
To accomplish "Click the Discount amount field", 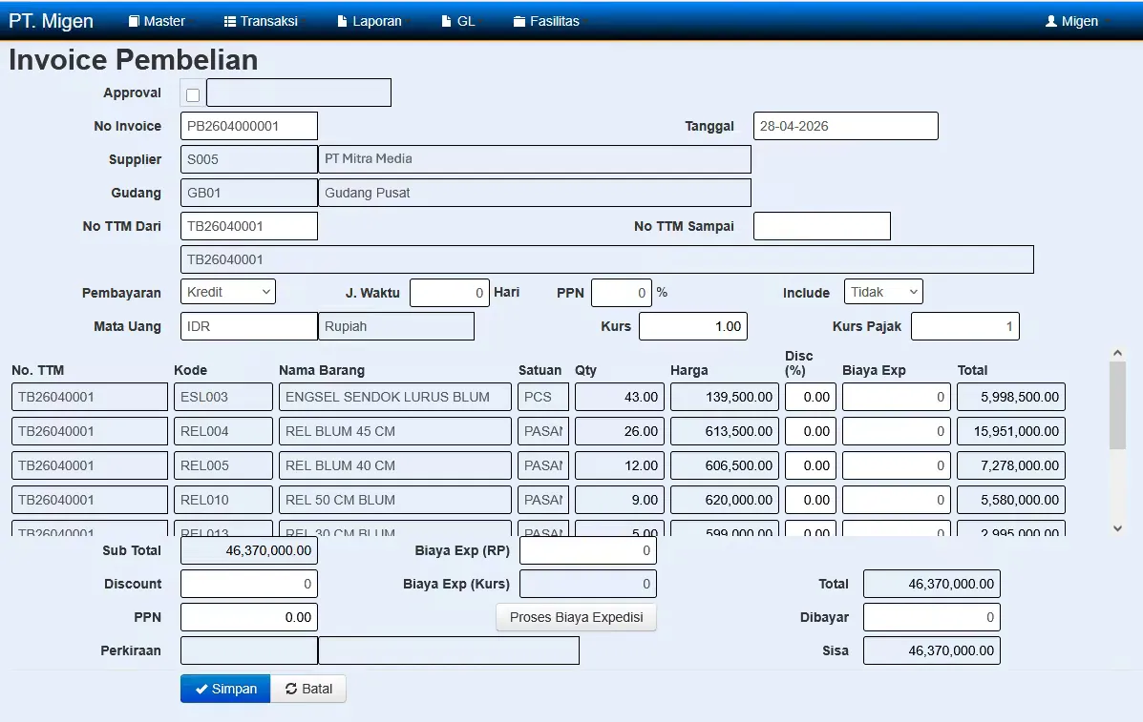I will [x=249, y=584].
